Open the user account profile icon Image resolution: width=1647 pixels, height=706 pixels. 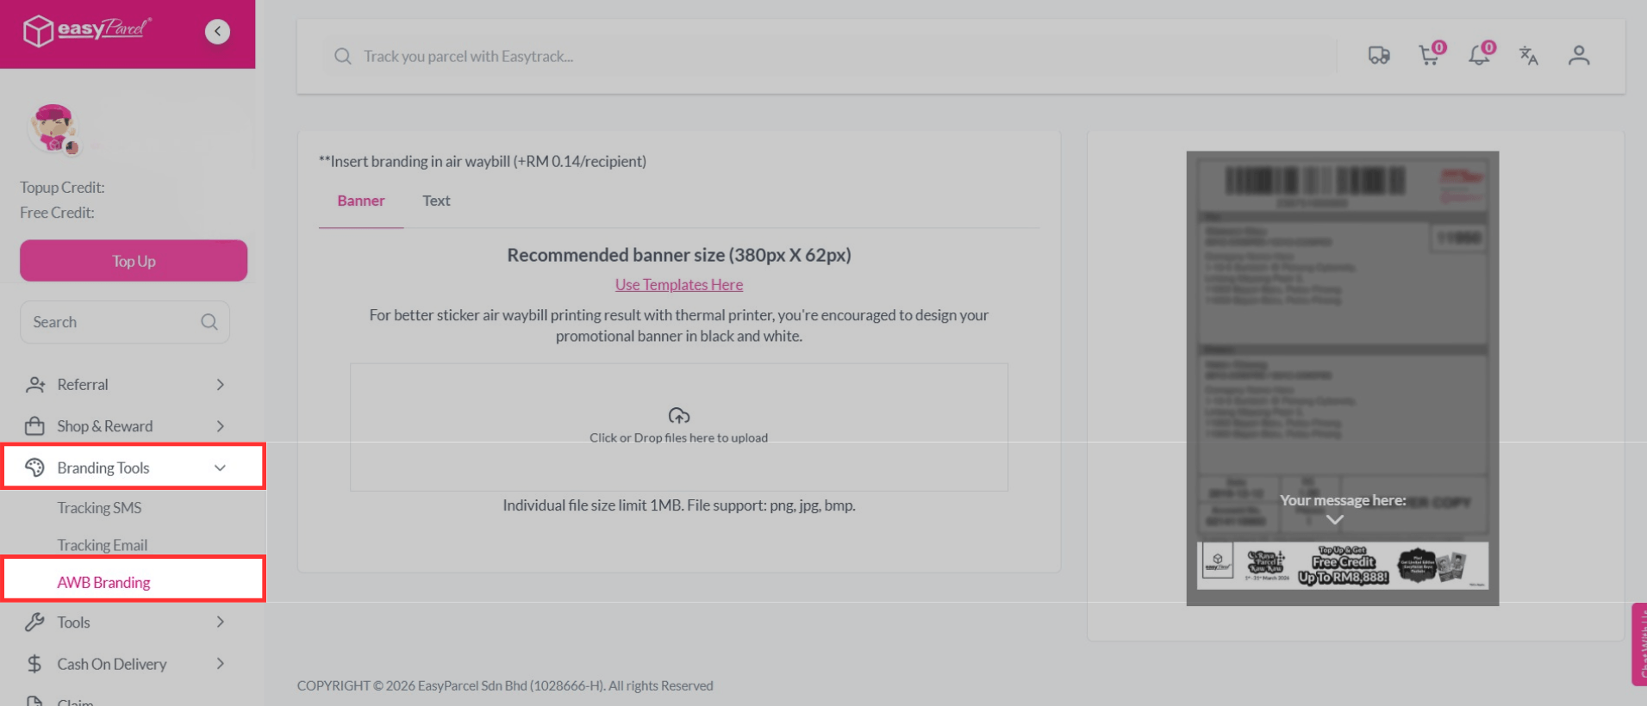point(1578,56)
